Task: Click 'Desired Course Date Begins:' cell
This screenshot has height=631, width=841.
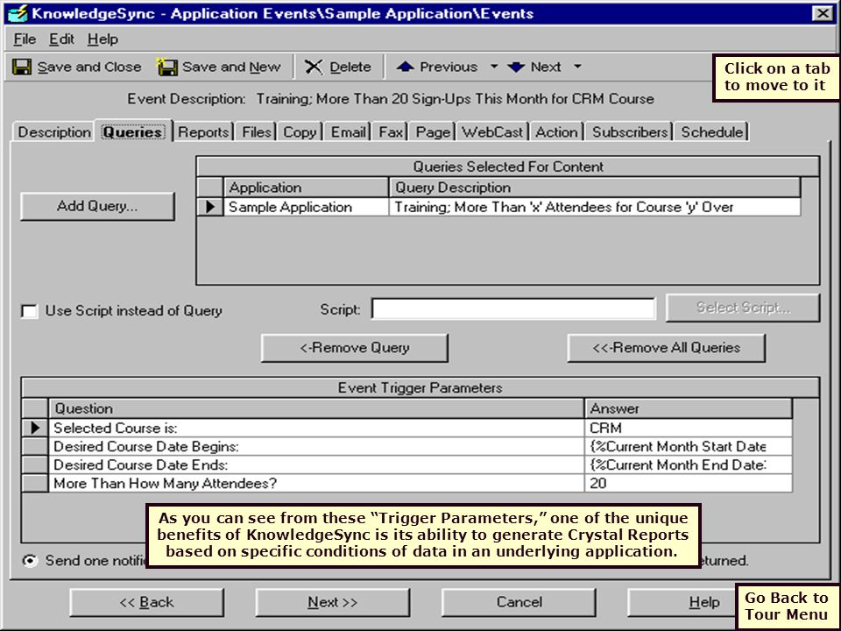Action: (316, 447)
